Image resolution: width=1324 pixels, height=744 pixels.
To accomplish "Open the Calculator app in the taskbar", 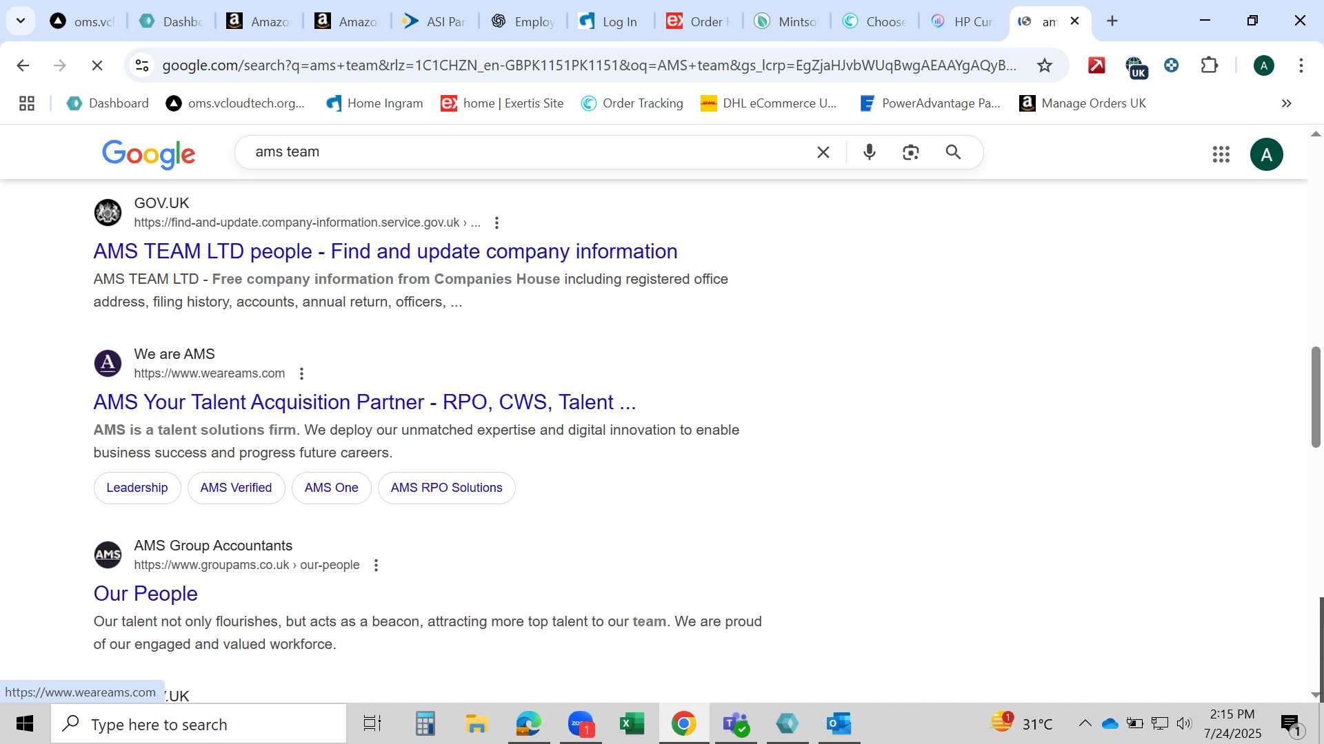I will [425, 724].
